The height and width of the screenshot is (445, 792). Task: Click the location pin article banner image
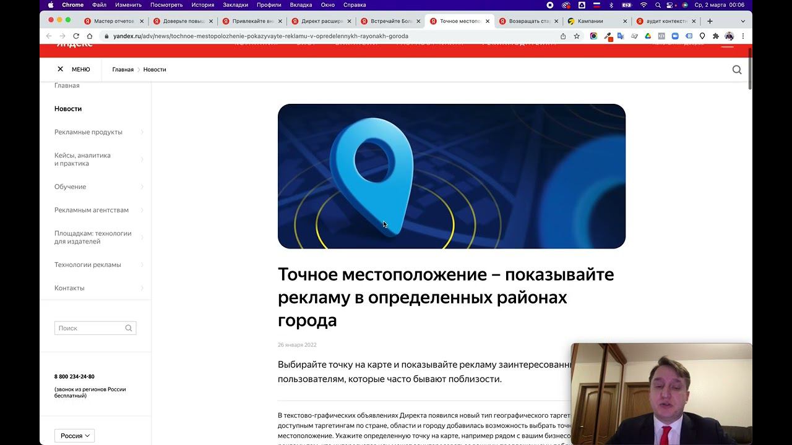452,176
